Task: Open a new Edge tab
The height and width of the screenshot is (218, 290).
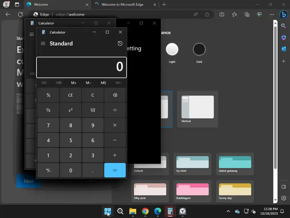Action: (164, 5)
